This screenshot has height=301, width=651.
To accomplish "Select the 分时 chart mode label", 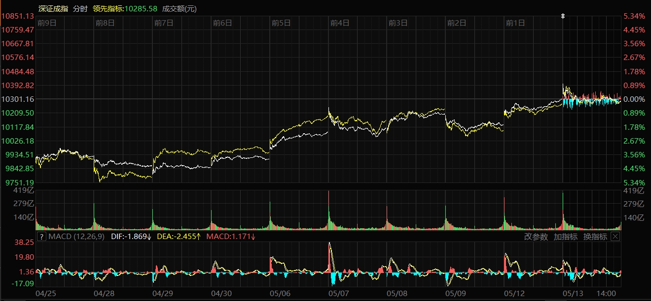I will point(80,9).
